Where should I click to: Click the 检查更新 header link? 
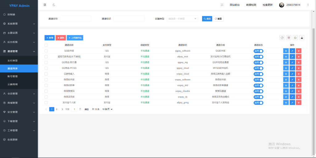tap(268, 5)
